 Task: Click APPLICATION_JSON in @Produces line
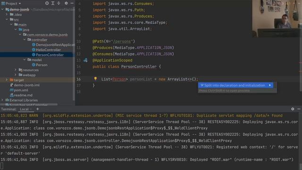click(154, 48)
